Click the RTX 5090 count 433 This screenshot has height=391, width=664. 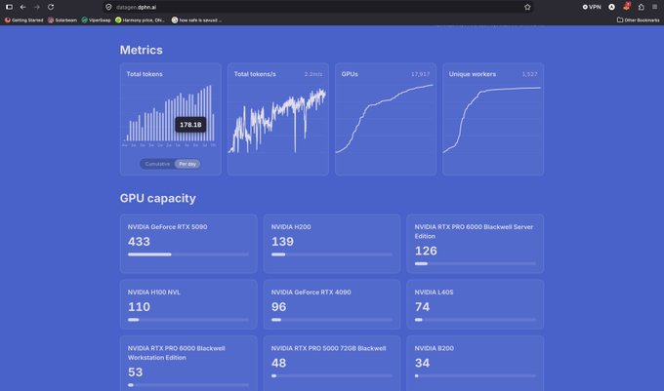[139, 242]
